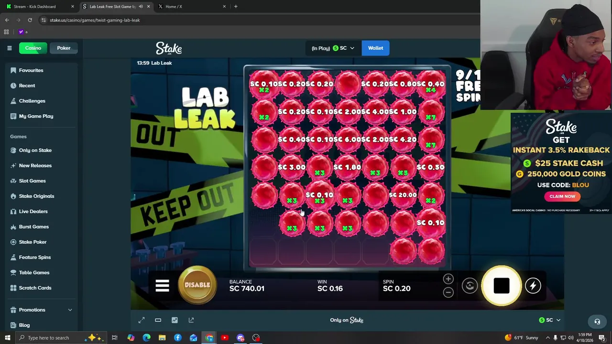Enter fullscreen mode for the game

[142, 320]
